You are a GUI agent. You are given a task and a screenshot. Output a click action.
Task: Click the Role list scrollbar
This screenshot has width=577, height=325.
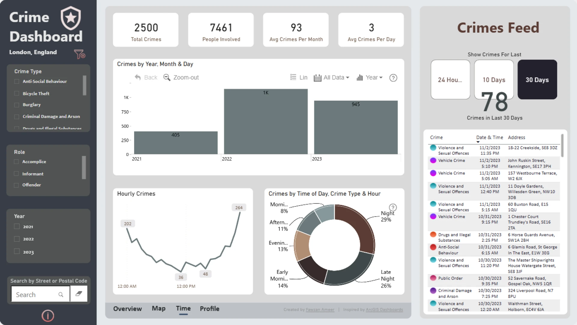point(84,167)
